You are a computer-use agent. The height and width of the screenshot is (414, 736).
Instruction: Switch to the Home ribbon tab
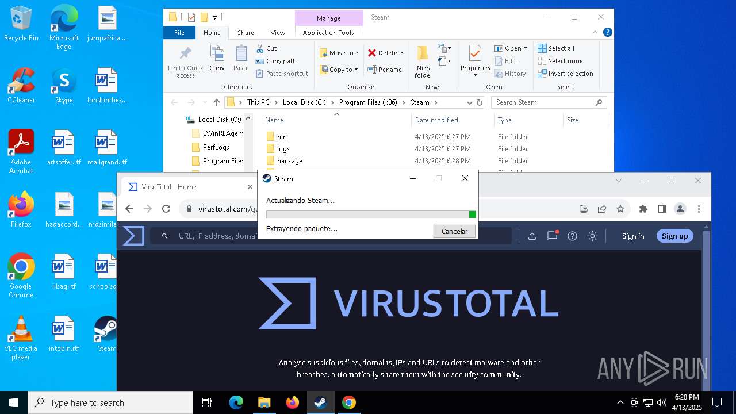point(212,33)
